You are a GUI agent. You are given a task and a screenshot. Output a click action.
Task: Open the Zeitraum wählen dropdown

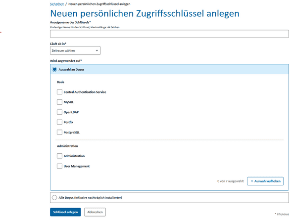[75, 50]
